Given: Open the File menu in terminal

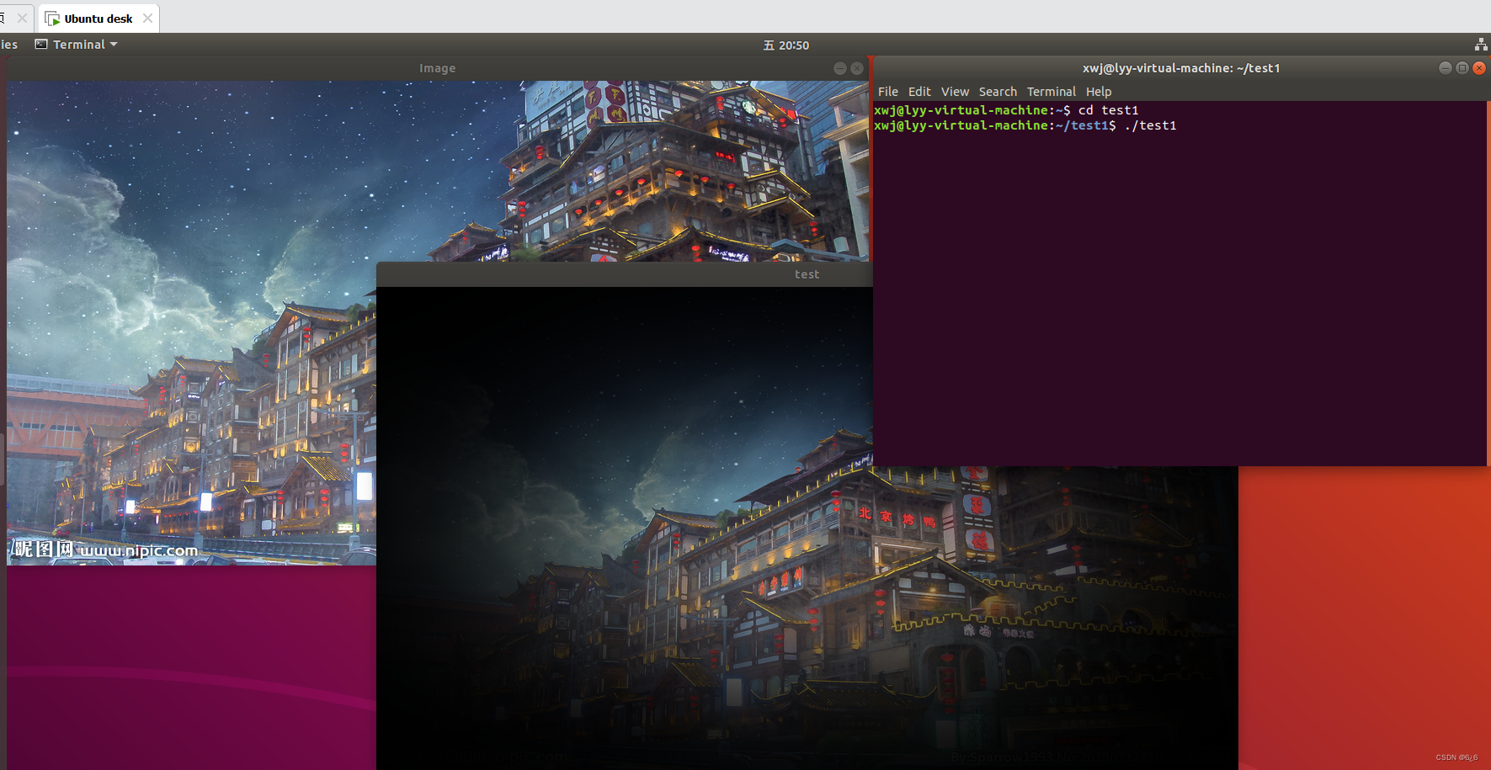Looking at the screenshot, I should [x=887, y=92].
